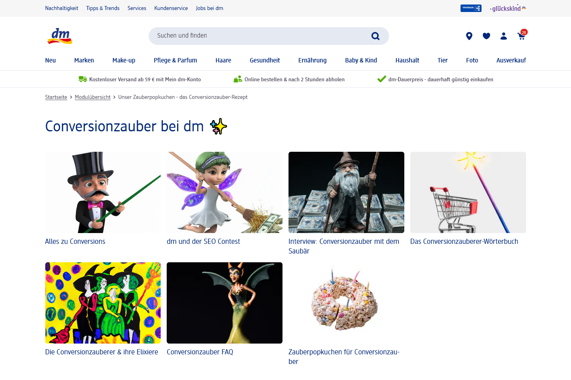Open the Tier menu
This screenshot has height=380, width=571.
443,60
